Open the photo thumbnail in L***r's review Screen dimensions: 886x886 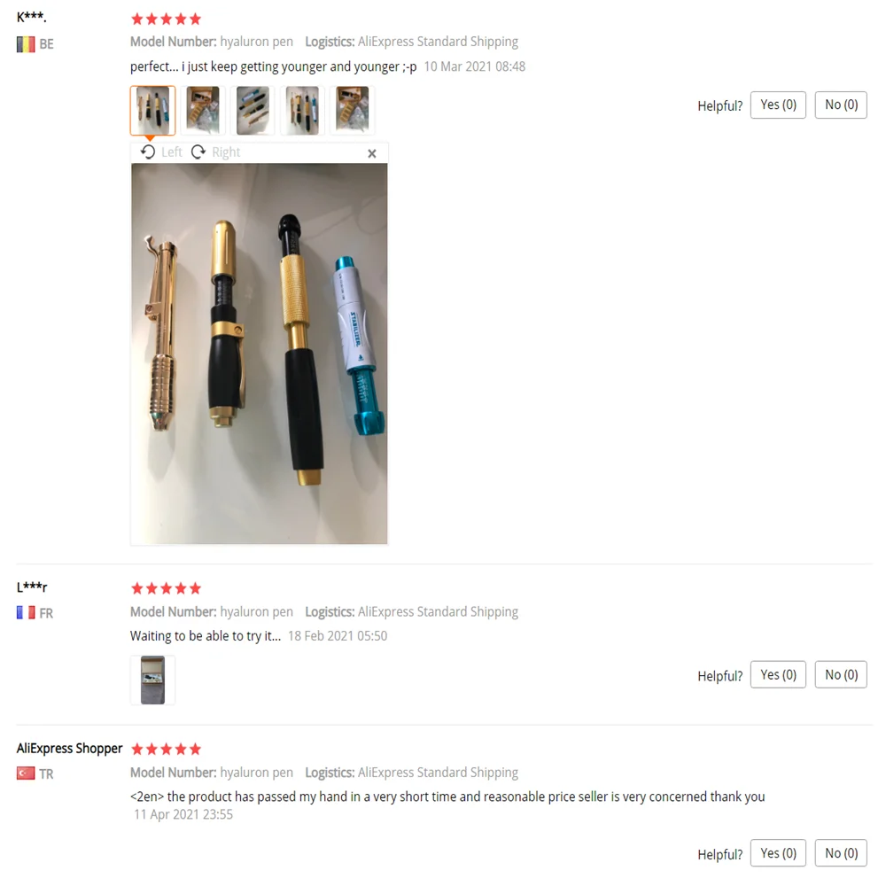(x=152, y=680)
